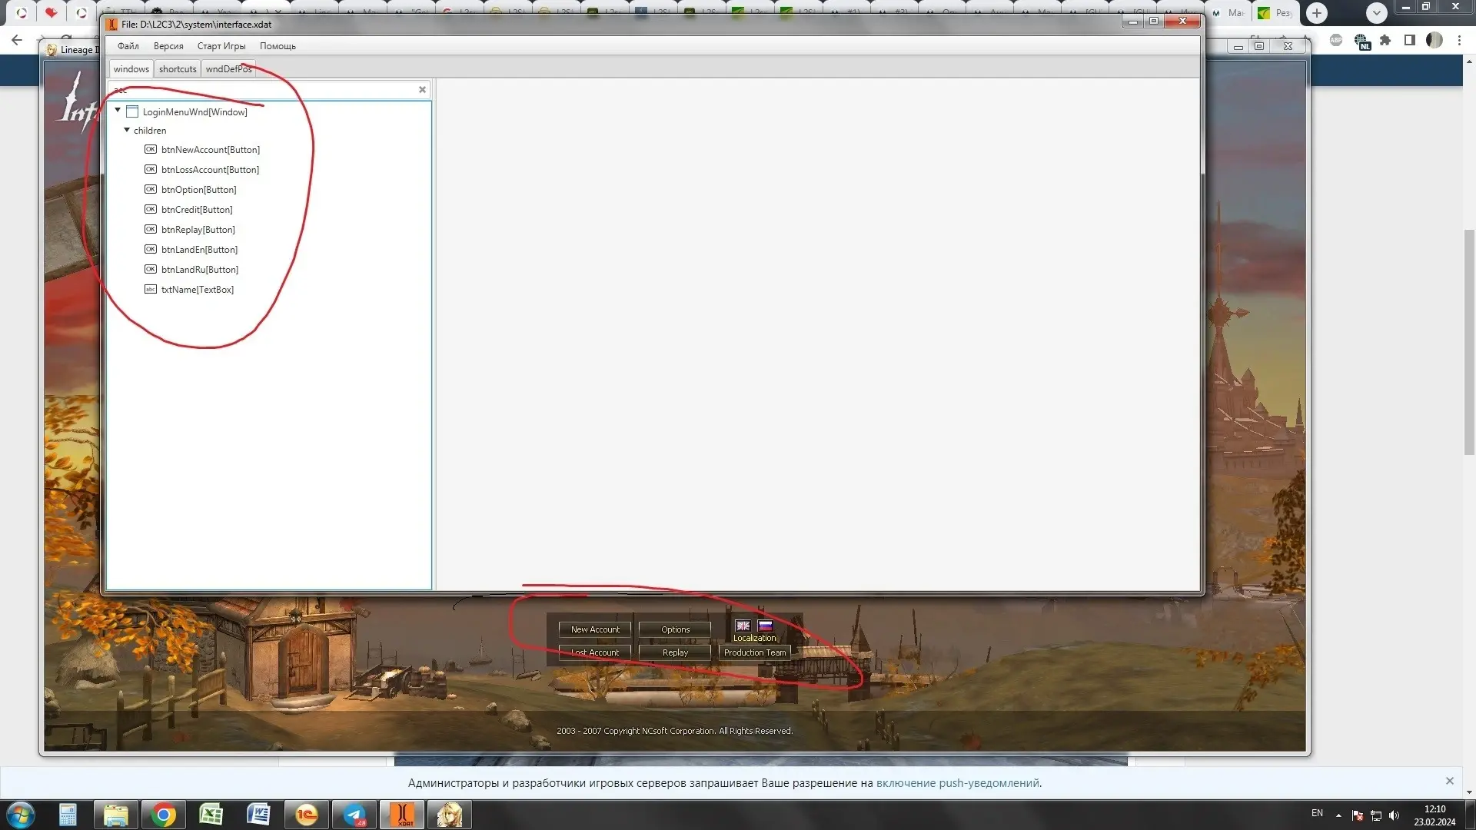Open the Файл menu
The height and width of the screenshot is (830, 1476).
(127, 45)
